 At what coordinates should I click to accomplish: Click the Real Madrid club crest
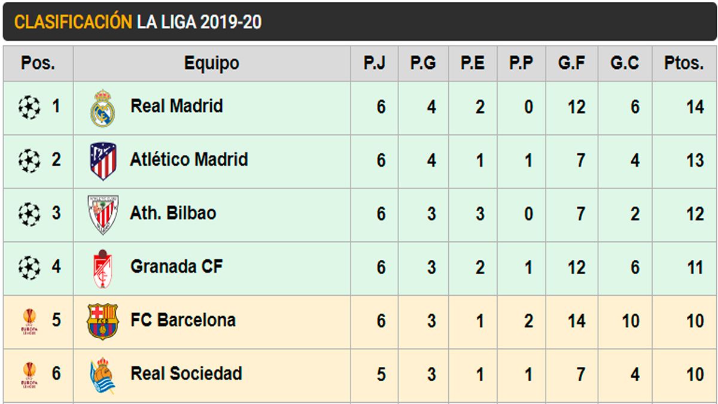103,108
